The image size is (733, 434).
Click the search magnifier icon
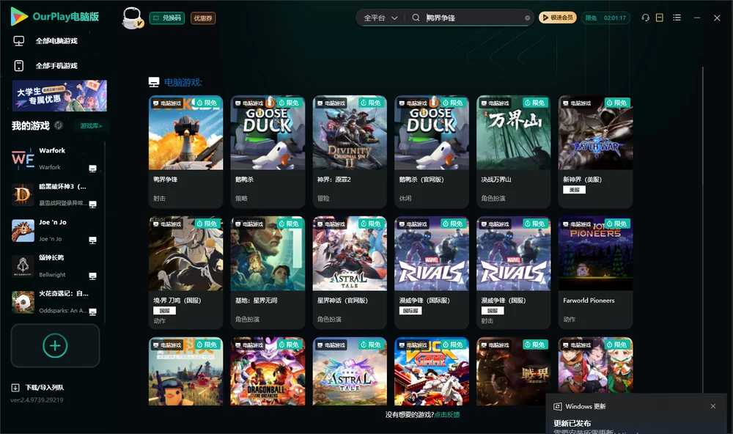416,18
